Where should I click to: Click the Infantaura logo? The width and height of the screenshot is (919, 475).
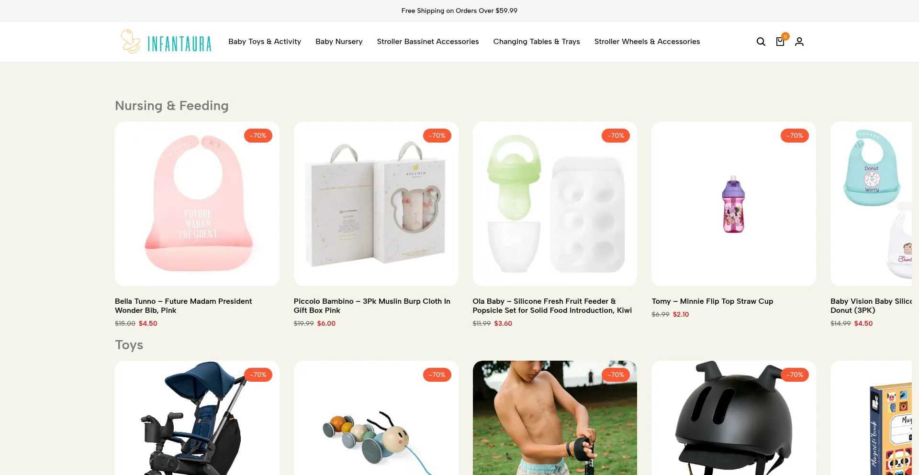coord(166,42)
